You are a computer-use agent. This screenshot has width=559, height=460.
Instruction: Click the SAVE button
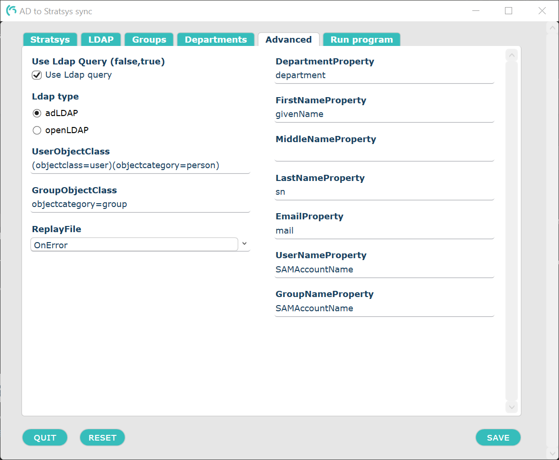(498, 438)
